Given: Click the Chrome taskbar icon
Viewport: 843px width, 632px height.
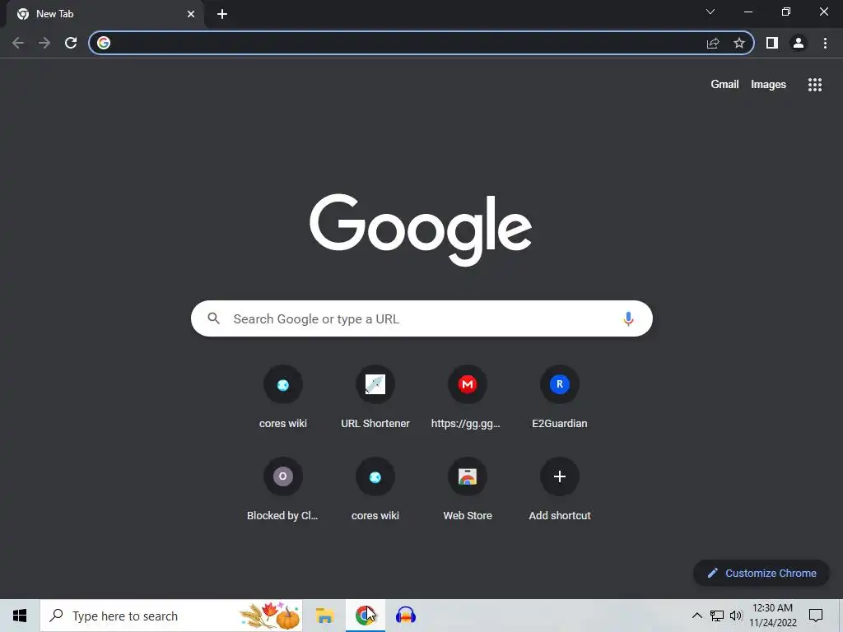Looking at the screenshot, I should 365,616.
